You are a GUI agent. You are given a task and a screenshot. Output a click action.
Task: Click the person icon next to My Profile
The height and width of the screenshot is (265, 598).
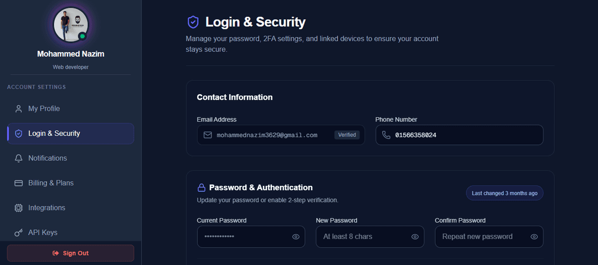[18, 108]
